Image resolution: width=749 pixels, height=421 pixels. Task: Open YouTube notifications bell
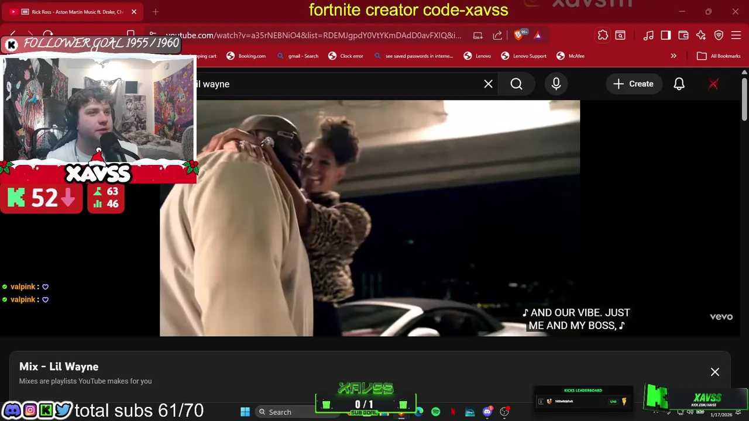pos(679,84)
